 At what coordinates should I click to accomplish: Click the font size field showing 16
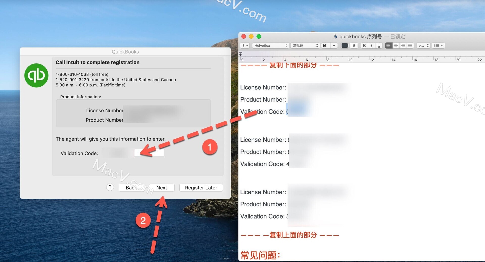point(326,45)
